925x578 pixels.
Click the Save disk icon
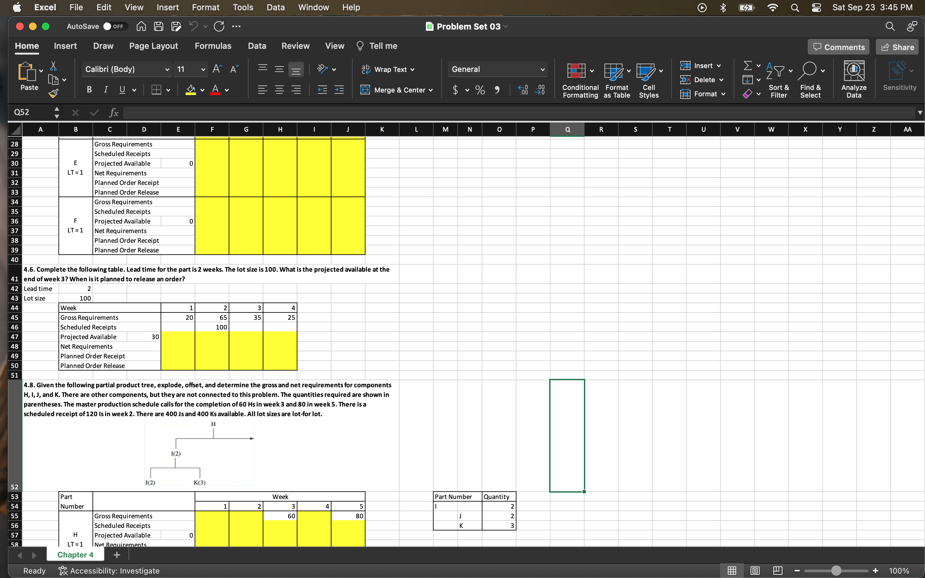pyautogui.click(x=158, y=26)
